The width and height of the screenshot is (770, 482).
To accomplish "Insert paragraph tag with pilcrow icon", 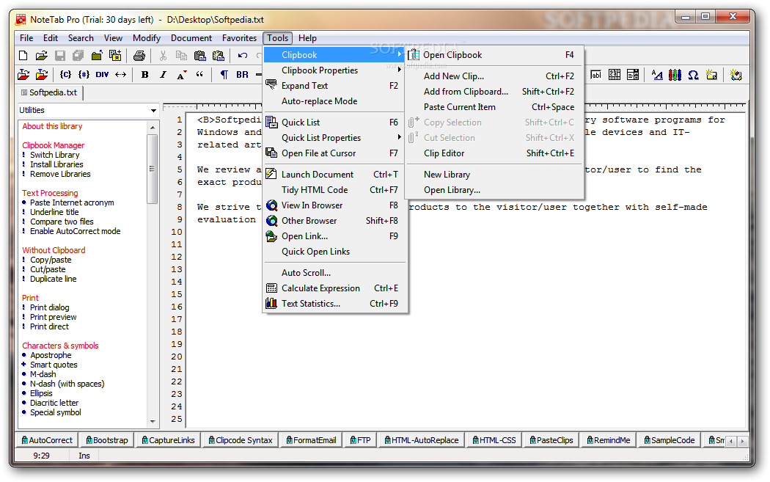I will pos(224,75).
